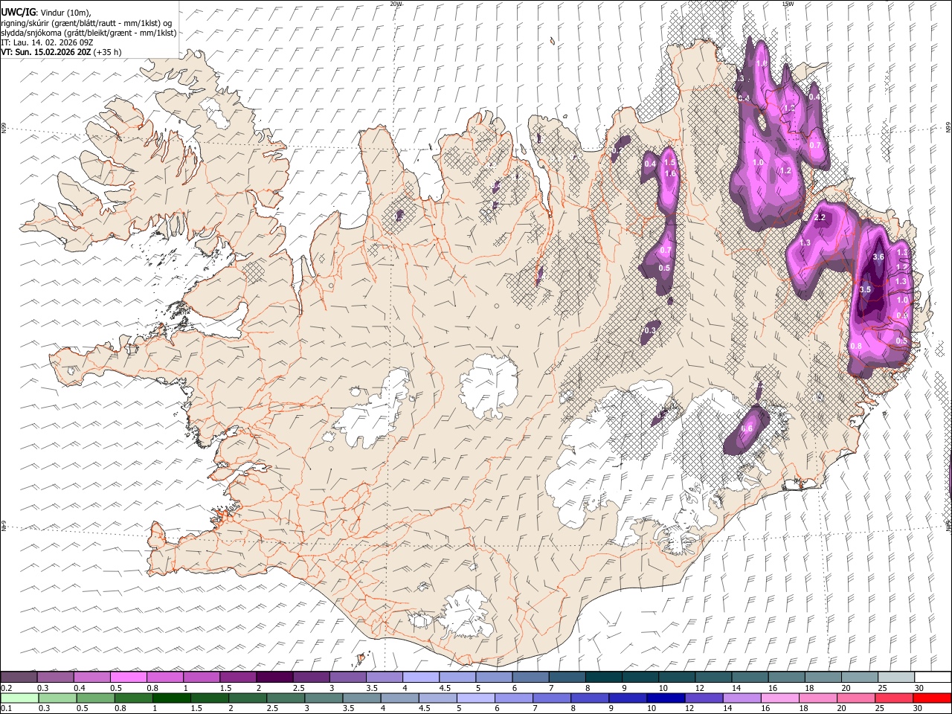This screenshot has width=952, height=714.
Task: Select bottom-row swatch between 5 and 6
Action: [x=475, y=698]
